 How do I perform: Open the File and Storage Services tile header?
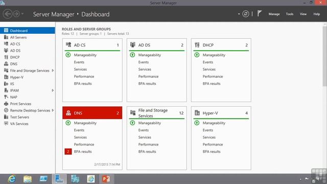pos(157,113)
